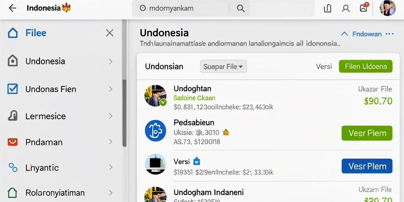Expand the Lermesice chevron
The image size is (404, 202).
(110, 116)
